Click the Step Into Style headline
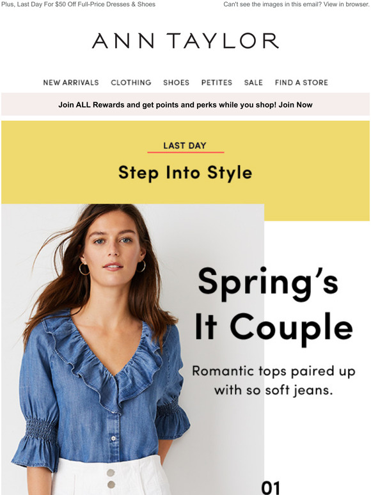371x495 pixels. (185, 173)
